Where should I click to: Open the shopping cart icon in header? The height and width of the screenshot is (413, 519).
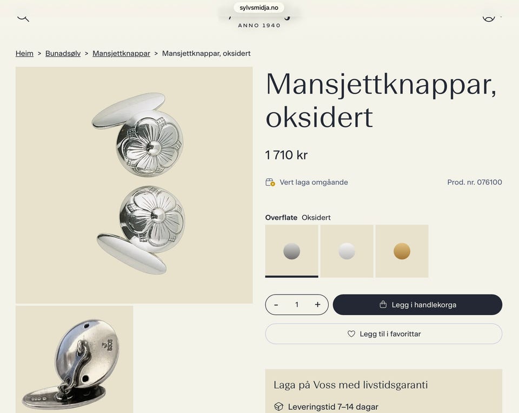(x=489, y=18)
